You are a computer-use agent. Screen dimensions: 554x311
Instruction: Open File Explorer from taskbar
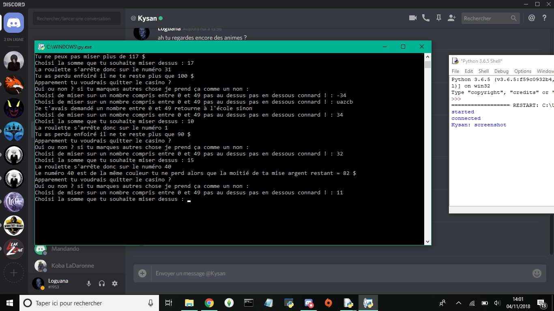click(x=189, y=303)
